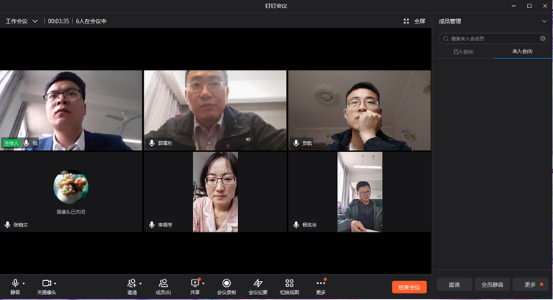553x300 pixels.
Task: Switch to the 未入会(0) tab
Action: click(522, 51)
